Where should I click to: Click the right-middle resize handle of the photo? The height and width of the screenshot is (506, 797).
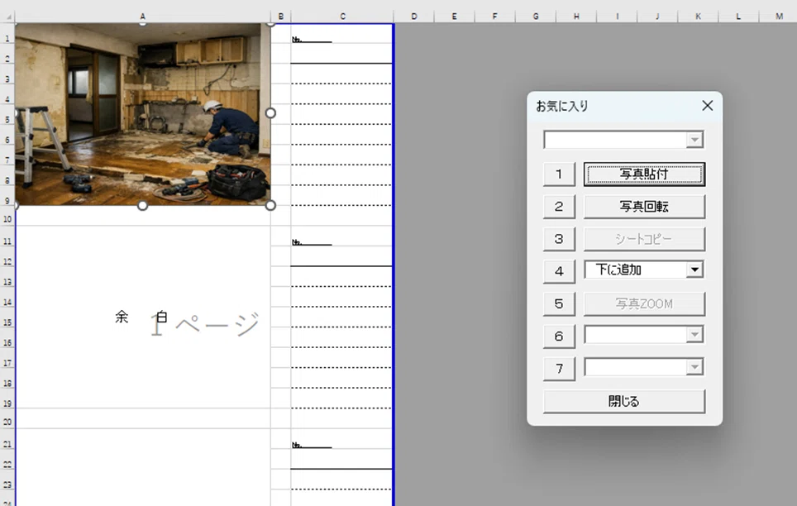(x=270, y=113)
